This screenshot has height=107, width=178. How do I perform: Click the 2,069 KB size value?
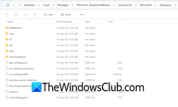click(117, 74)
